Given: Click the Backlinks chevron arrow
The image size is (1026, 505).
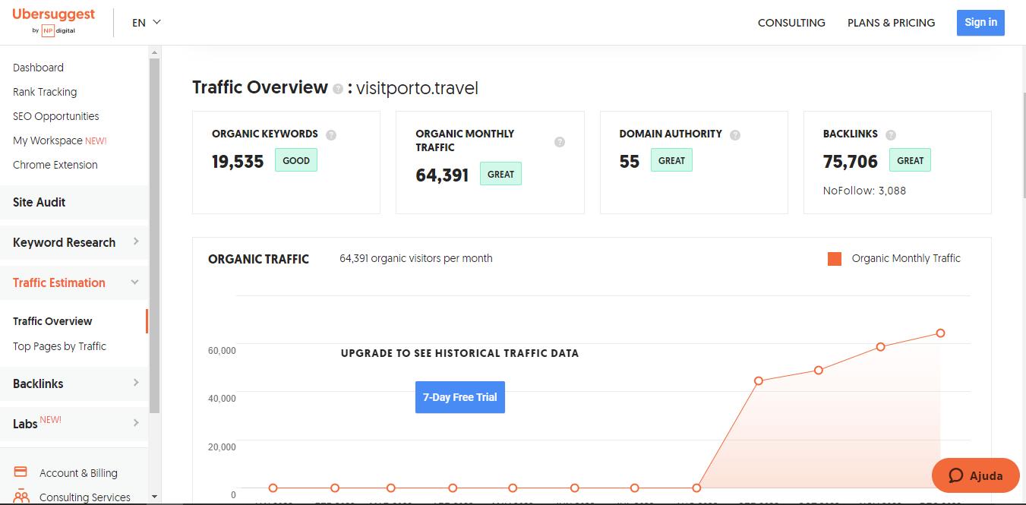Looking at the screenshot, I should pyautogui.click(x=136, y=383).
